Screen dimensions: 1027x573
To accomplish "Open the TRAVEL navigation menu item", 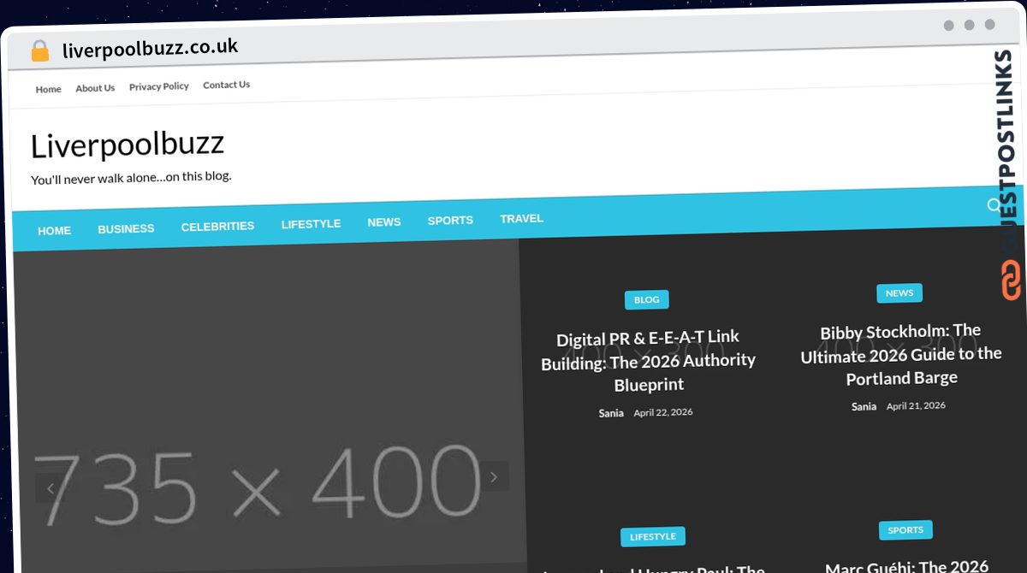I will pyautogui.click(x=521, y=219).
